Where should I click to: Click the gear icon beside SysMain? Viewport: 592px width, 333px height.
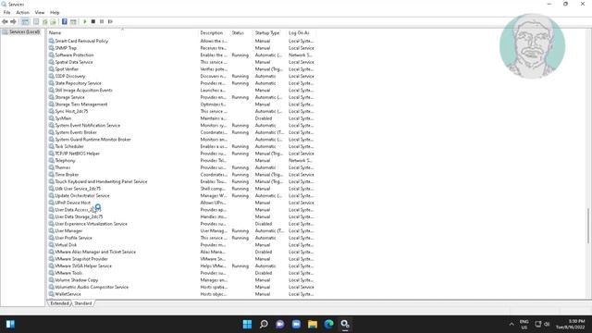click(52, 118)
